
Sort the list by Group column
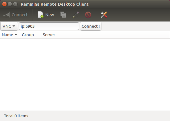coord(31,35)
